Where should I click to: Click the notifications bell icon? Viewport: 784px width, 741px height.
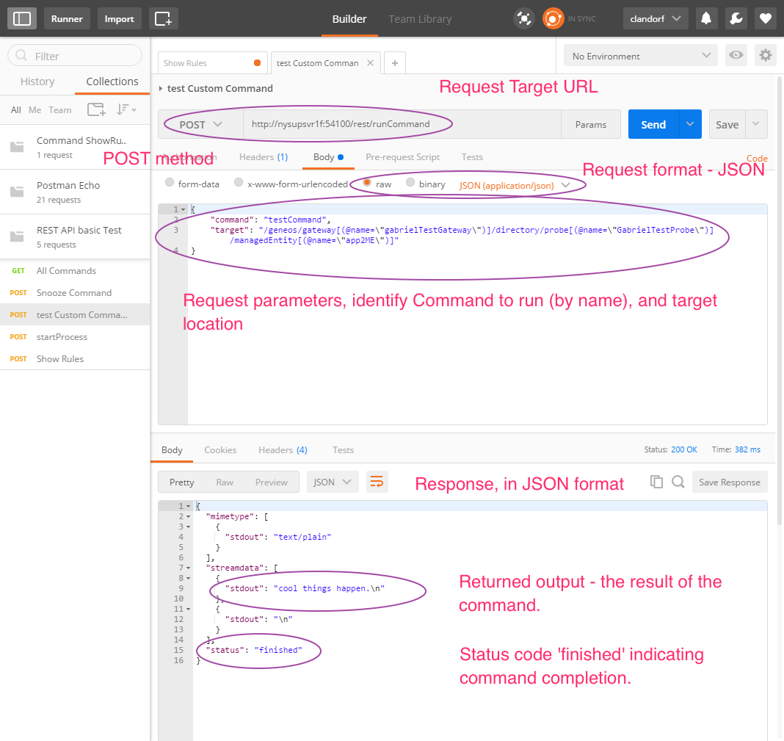707,18
